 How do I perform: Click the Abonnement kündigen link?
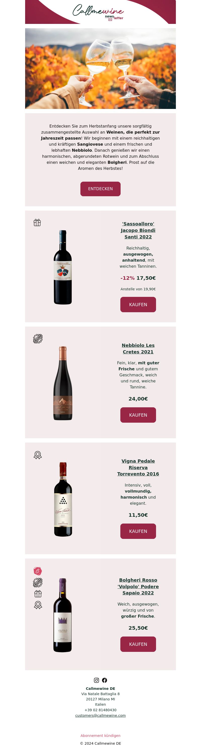point(100,736)
